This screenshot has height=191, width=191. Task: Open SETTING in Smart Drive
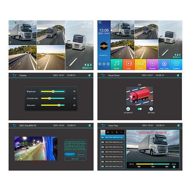pos(151,110)
